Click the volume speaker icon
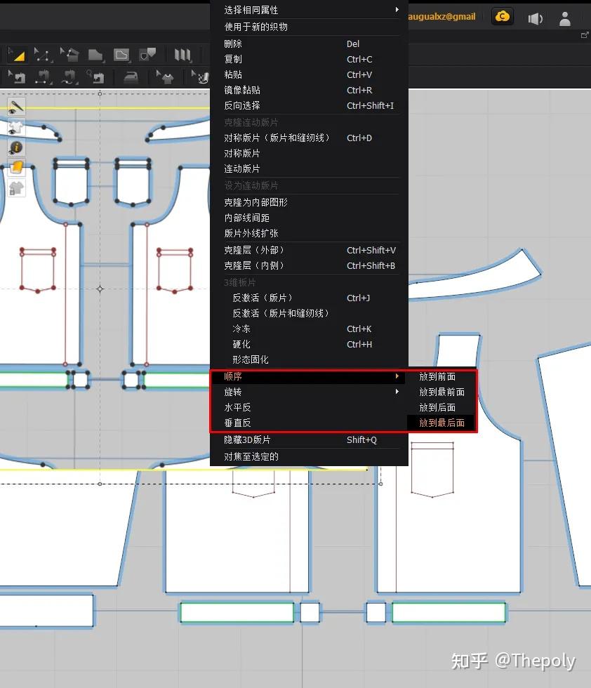Viewport: 591px width, 688px height. [535, 18]
